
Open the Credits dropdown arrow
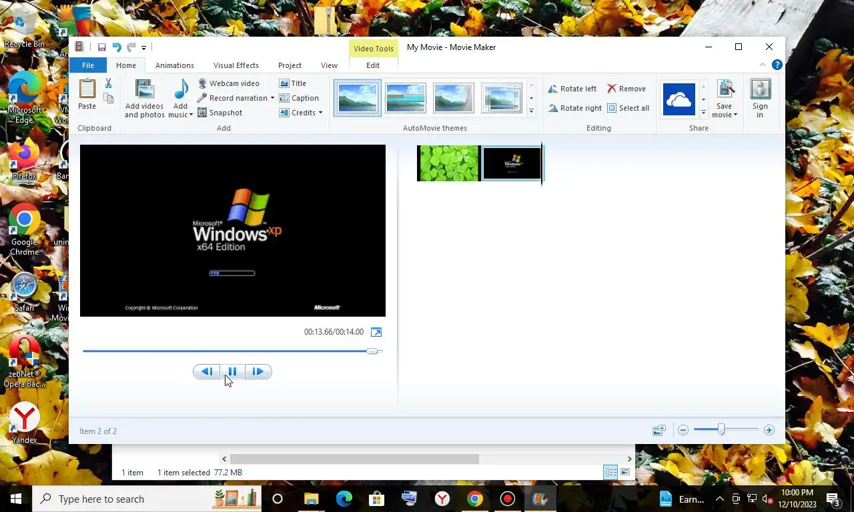[x=320, y=113]
